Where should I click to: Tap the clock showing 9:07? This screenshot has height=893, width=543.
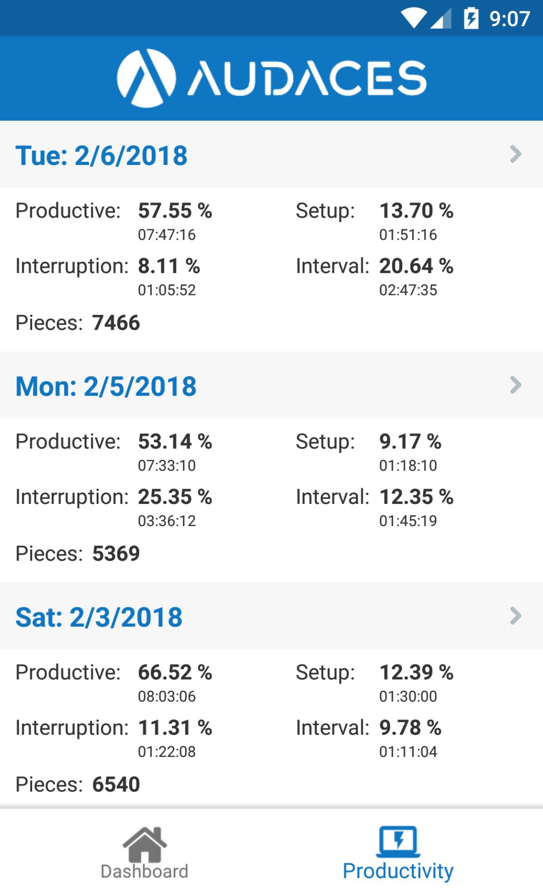[510, 19]
